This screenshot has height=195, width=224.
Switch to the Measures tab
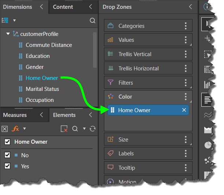pyautogui.click(x=15, y=115)
